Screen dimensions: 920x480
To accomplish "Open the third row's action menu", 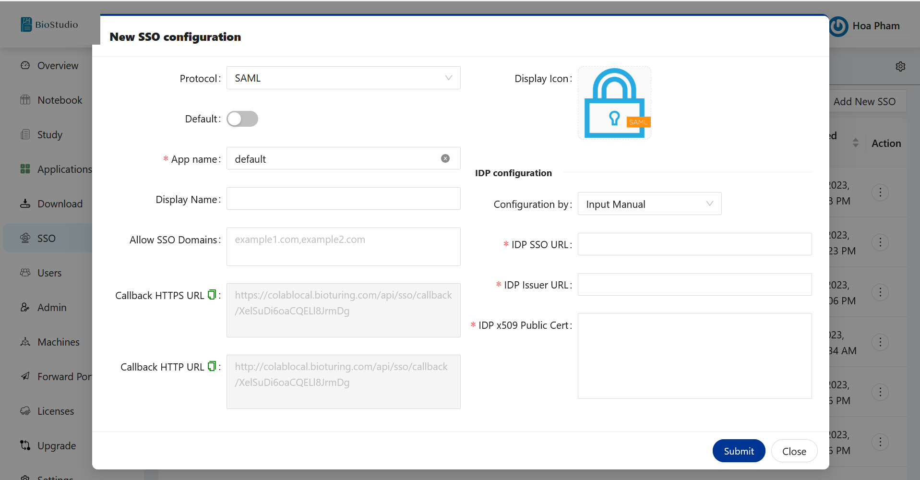I will [x=880, y=292].
